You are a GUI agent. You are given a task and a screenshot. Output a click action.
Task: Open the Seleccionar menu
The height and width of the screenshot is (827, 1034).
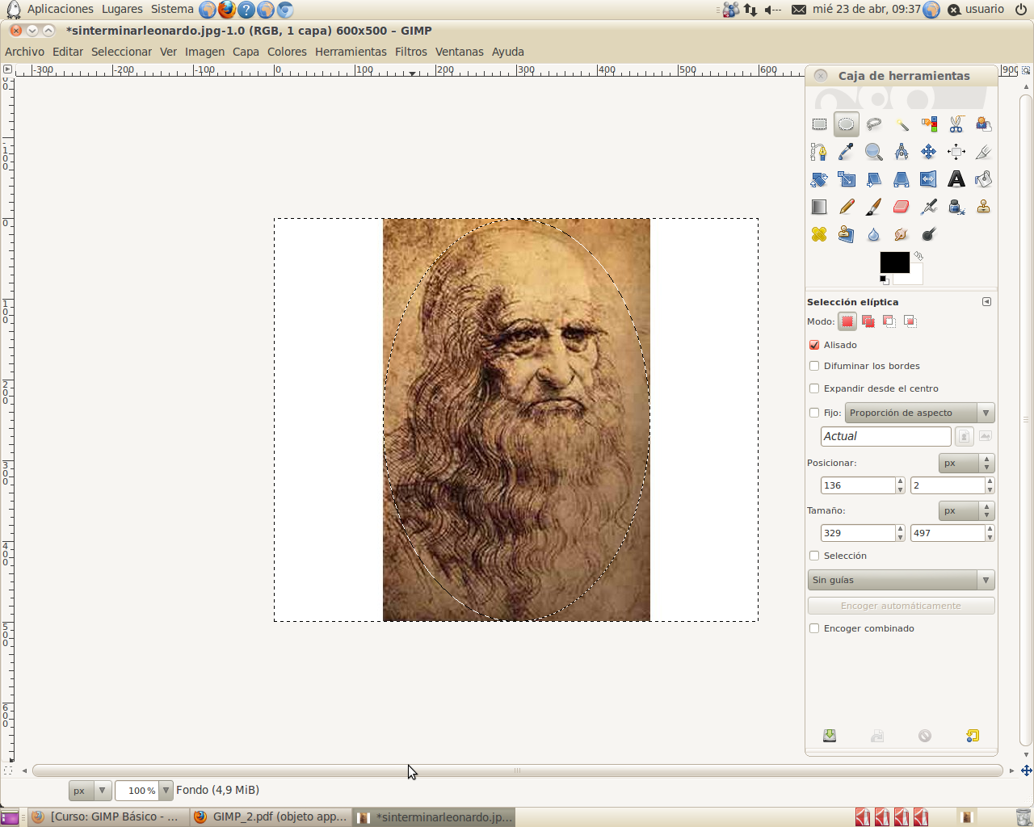coord(121,51)
